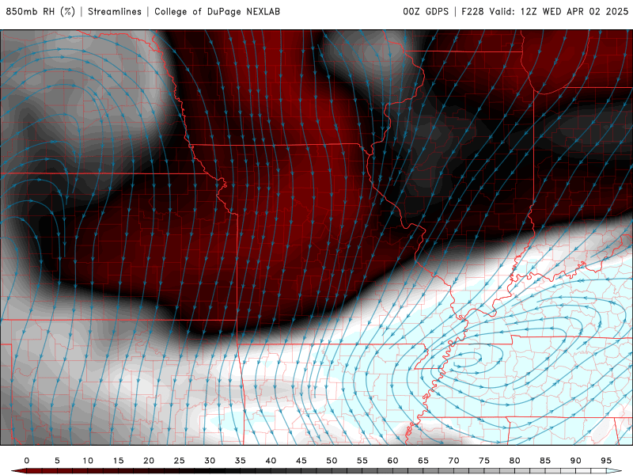Click the '850mb RH (%)' title text

click(40, 11)
